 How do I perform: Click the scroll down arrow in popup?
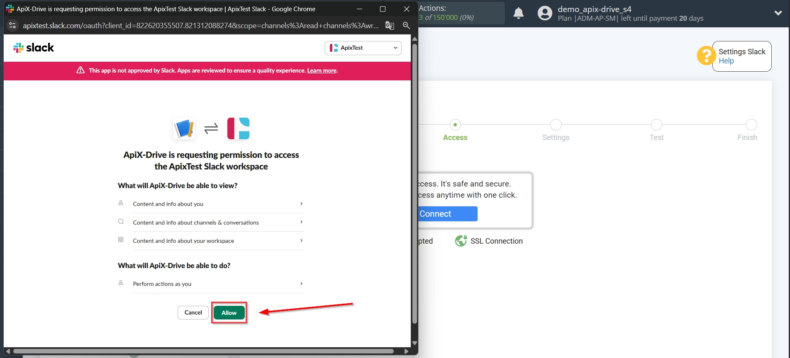coord(415,343)
